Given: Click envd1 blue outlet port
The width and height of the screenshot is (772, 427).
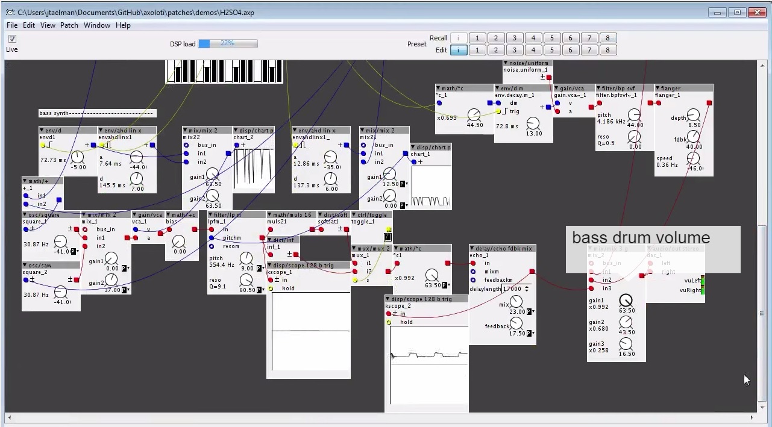Looking at the screenshot, I should coord(93,145).
